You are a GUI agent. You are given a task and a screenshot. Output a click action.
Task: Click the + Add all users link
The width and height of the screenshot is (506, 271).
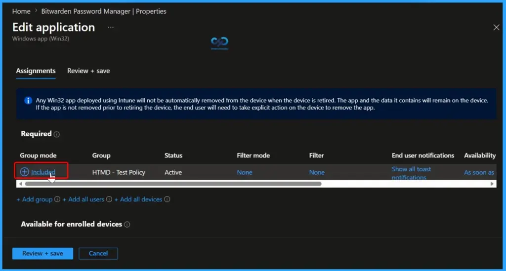84,199
